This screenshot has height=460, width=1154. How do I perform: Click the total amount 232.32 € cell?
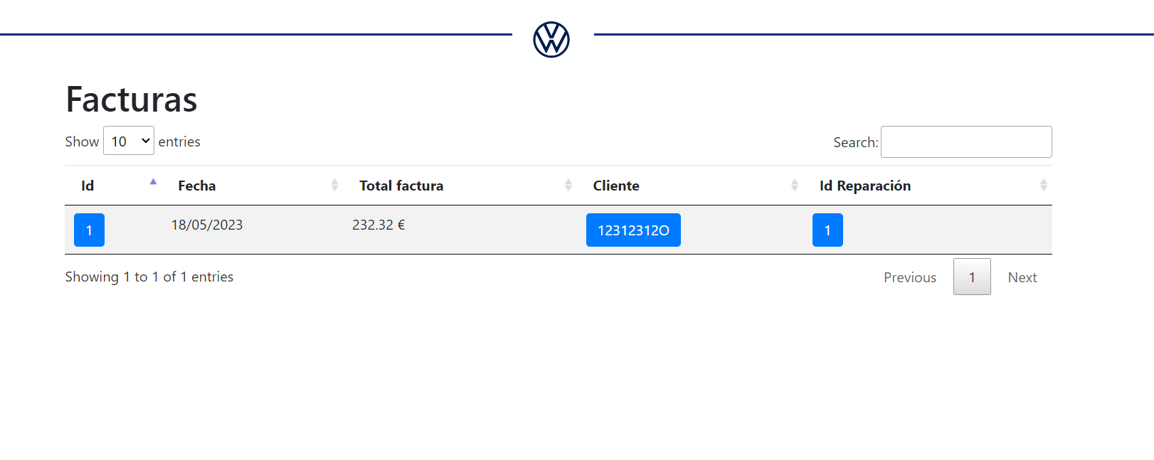pos(379,225)
